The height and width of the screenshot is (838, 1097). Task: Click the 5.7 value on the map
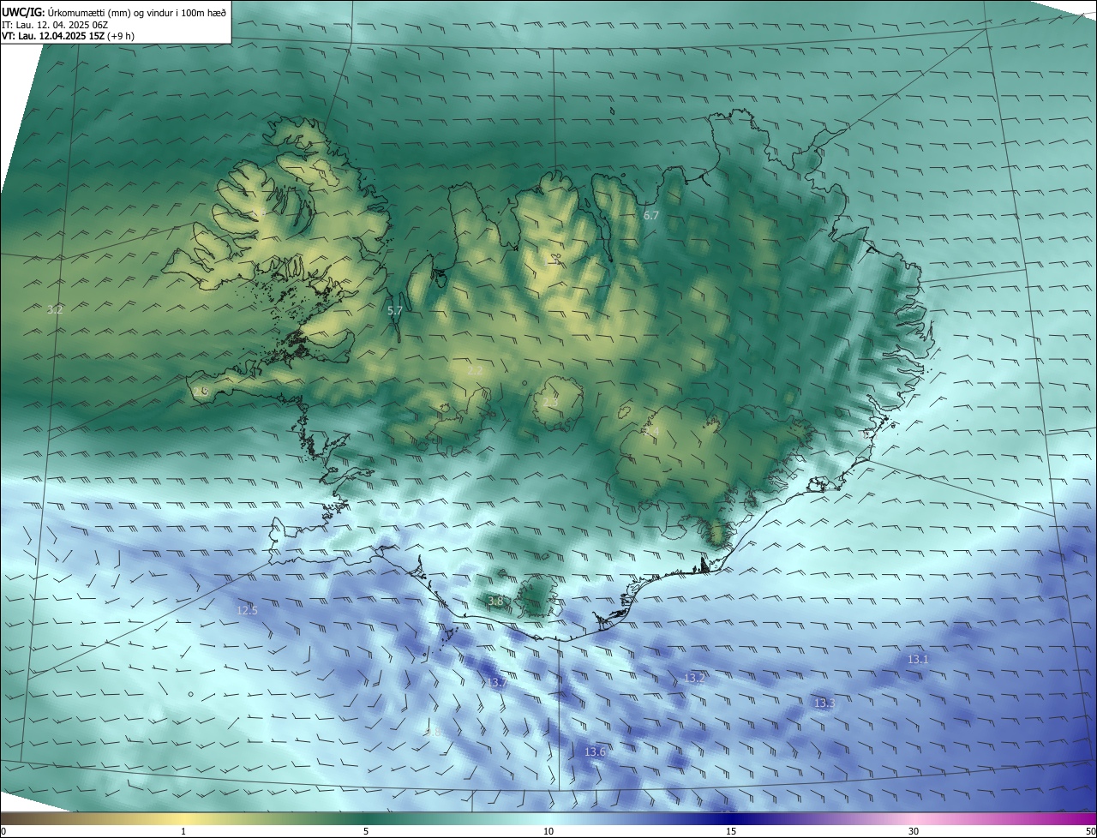(x=395, y=311)
